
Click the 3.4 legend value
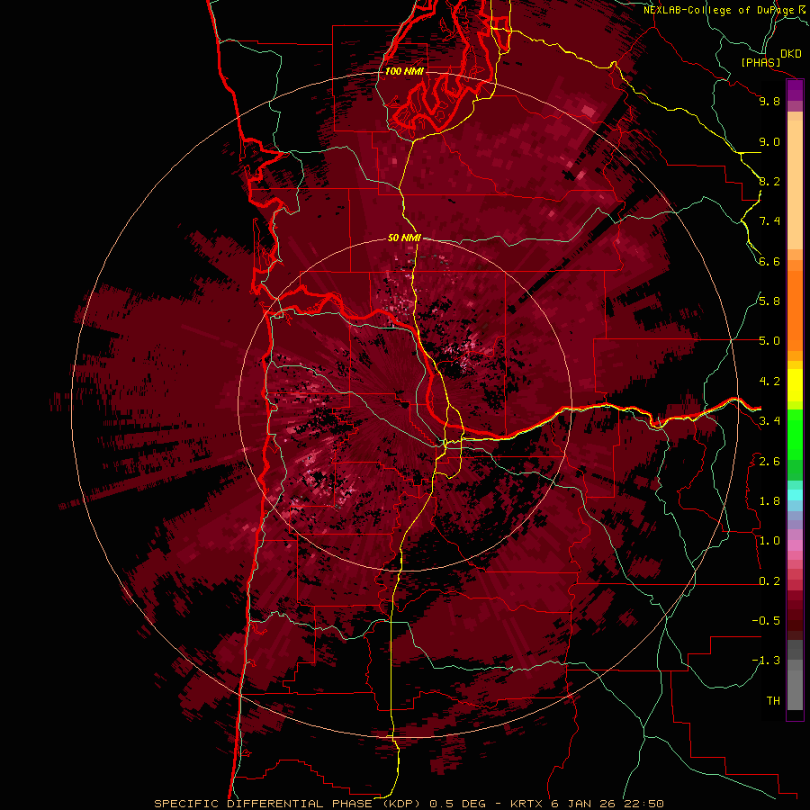coord(769,421)
